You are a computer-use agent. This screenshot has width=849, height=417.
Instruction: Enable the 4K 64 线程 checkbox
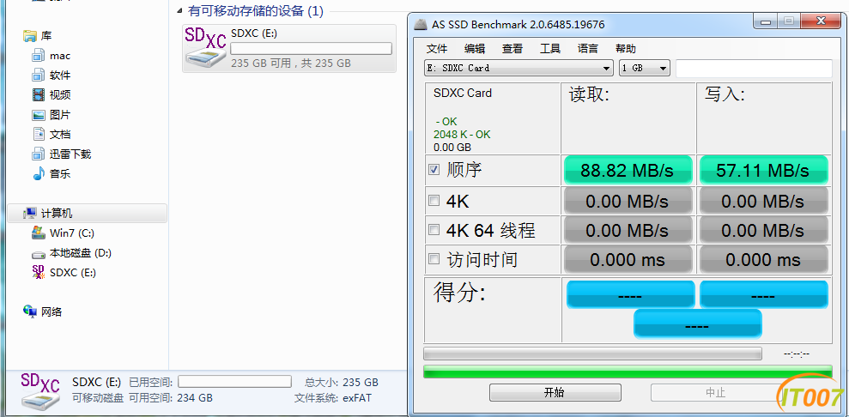[x=434, y=230]
